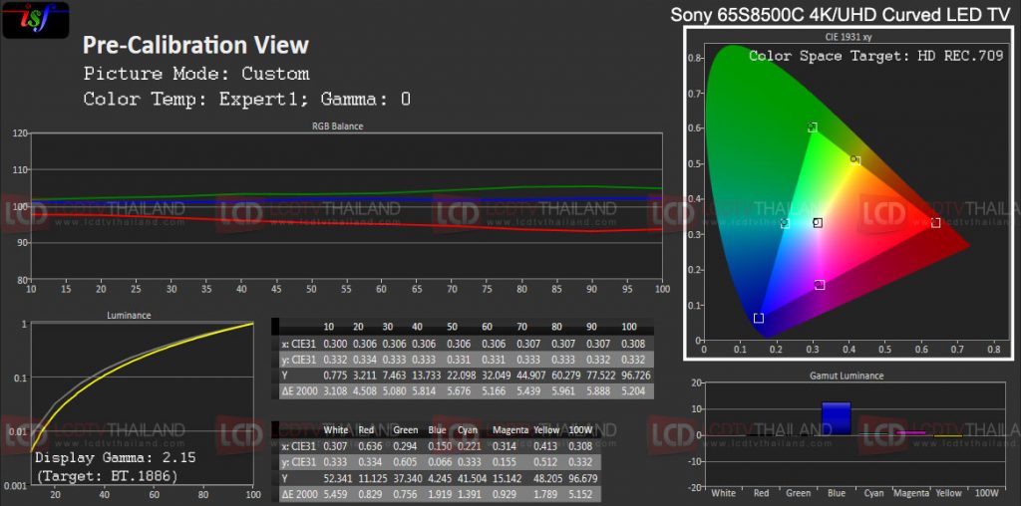The width and height of the screenshot is (1021, 506).
Task: Select the ΔE 2000 value 5.152 cell
Action: click(580, 494)
